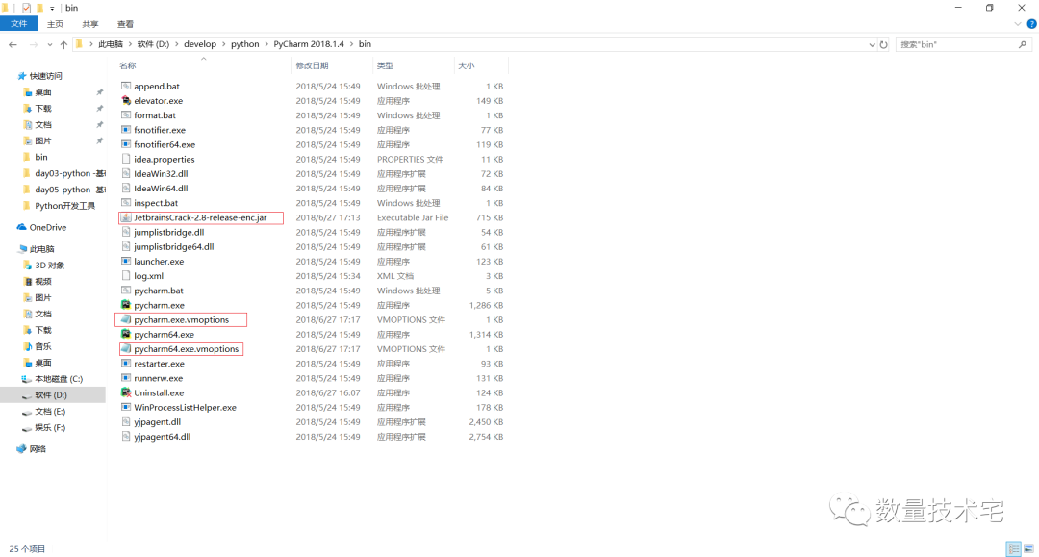The width and height of the screenshot is (1039, 557).
Task: Navigate to PyCharm 2018.1.4 breadcrumb
Action: click(309, 44)
